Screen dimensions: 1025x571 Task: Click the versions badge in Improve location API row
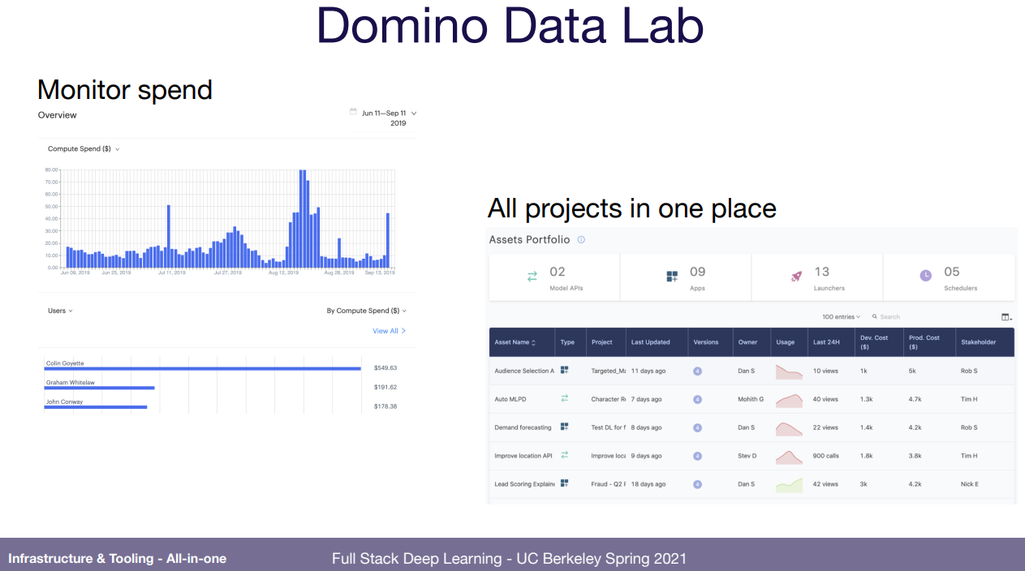point(697,456)
